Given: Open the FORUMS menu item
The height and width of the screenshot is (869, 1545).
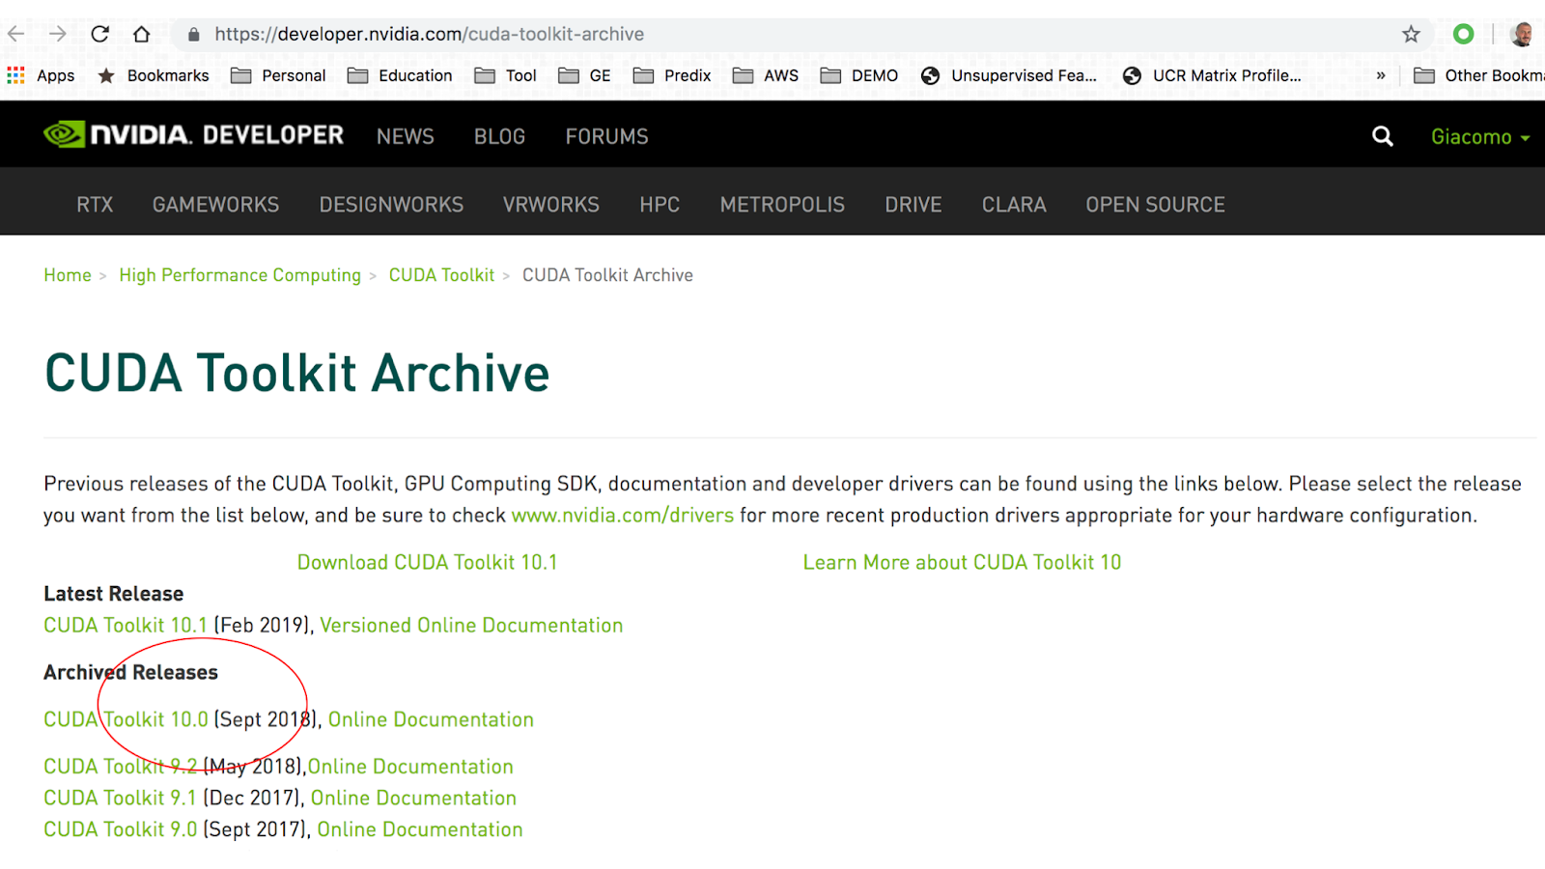Looking at the screenshot, I should pos(607,137).
